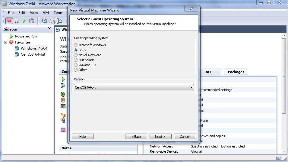Maximize the VMware Workstation window
This screenshot has height=162, width=288.
[x=269, y=3]
